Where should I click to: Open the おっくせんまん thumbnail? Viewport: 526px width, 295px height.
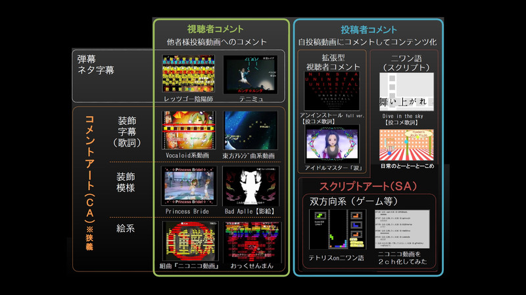251,241
